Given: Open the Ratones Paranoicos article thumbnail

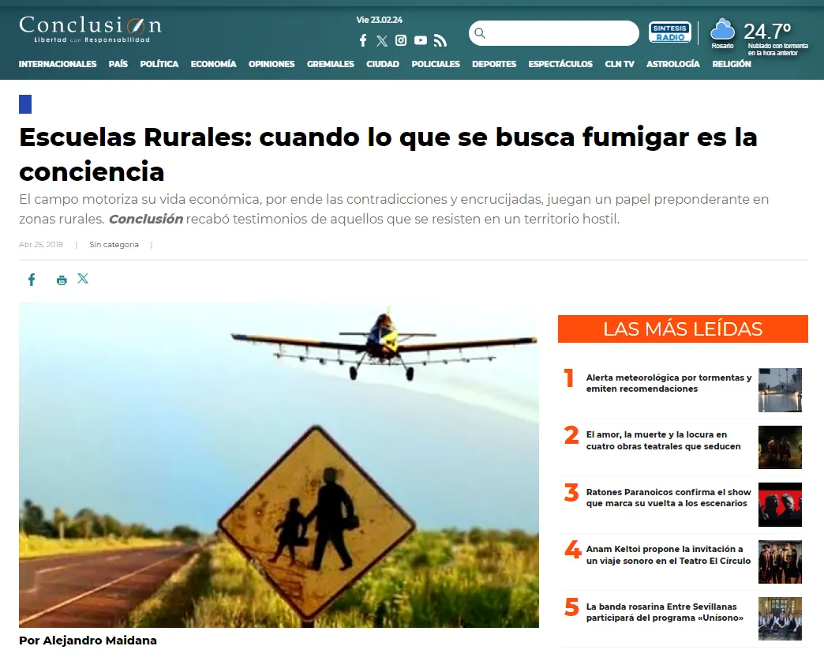Looking at the screenshot, I should pyautogui.click(x=780, y=505).
